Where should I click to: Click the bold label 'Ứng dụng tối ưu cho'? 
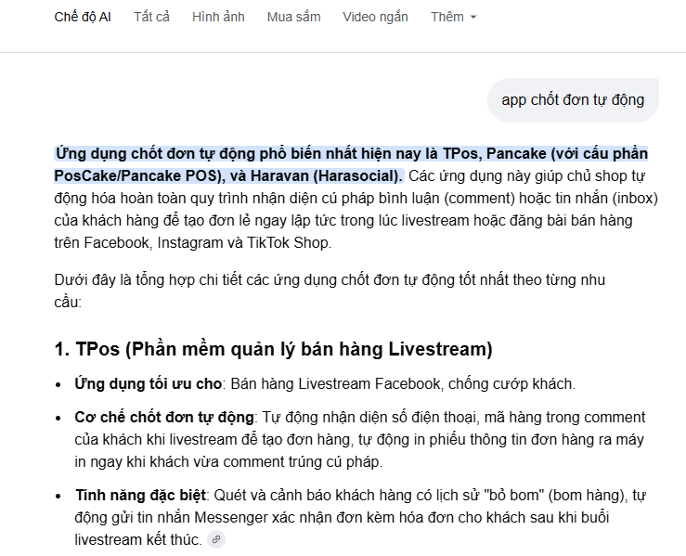[149, 383]
